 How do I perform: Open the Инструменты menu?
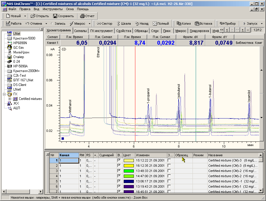tap(53, 9)
